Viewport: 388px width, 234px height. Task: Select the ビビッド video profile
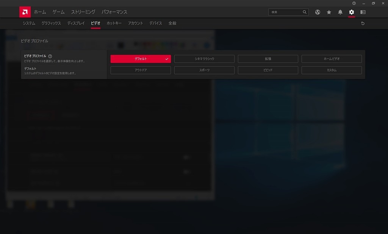[x=268, y=70]
